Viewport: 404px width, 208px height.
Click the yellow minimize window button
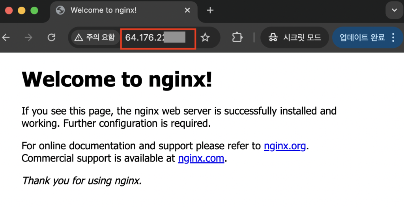click(x=22, y=11)
